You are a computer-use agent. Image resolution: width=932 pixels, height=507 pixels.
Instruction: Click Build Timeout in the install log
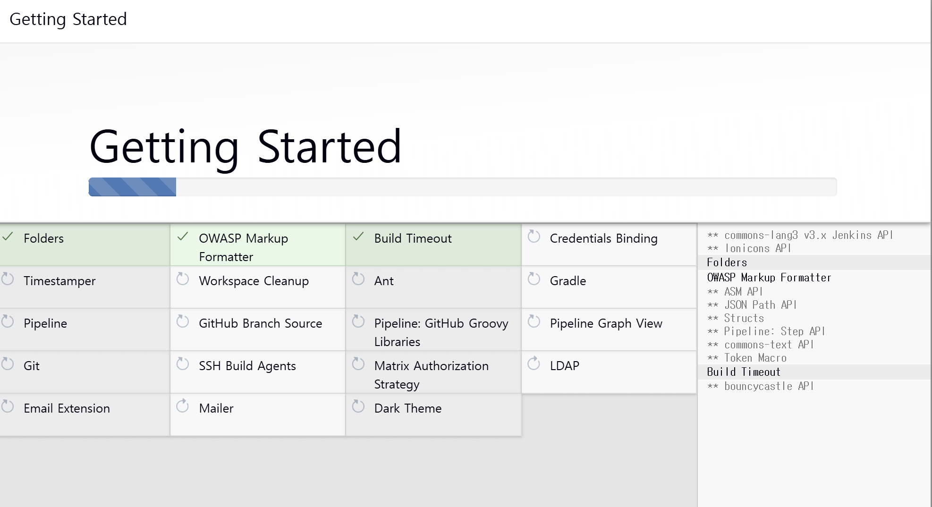[743, 372]
